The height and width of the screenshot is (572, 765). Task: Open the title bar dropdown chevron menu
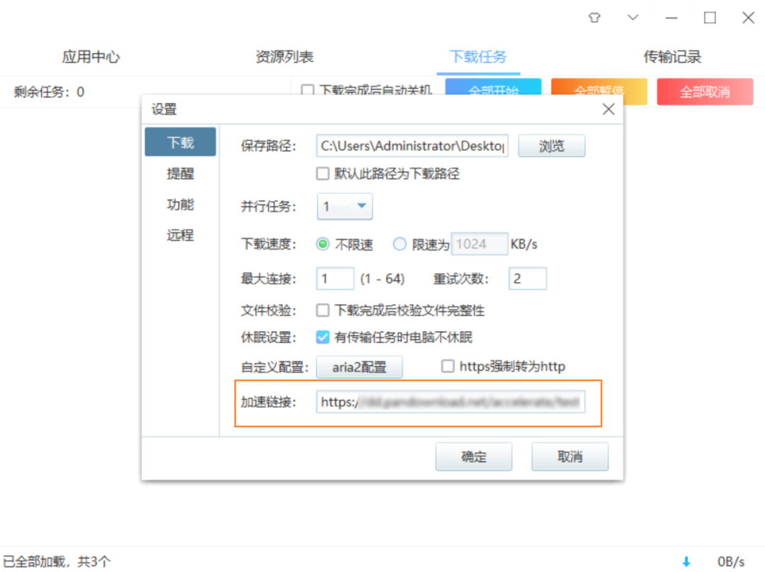point(633,18)
